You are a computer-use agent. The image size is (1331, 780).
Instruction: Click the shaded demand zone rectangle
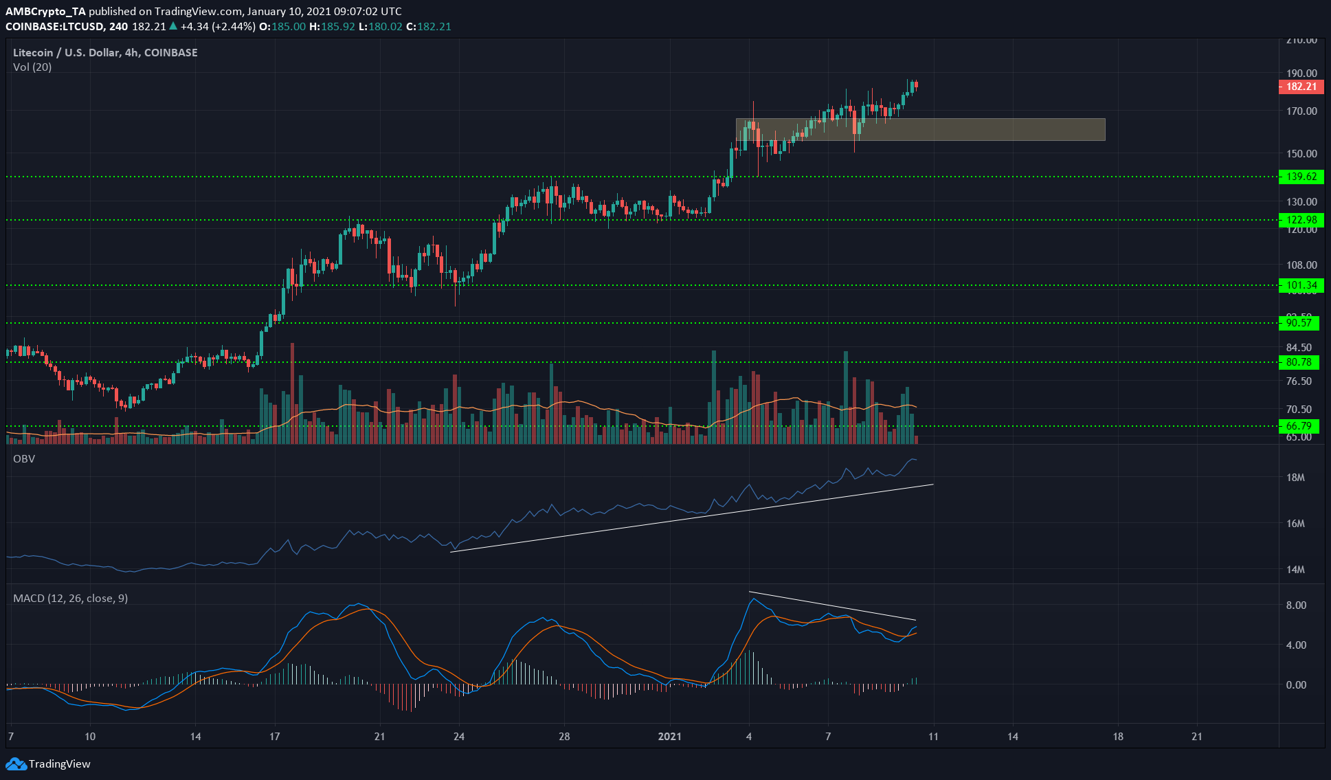[x=920, y=129]
